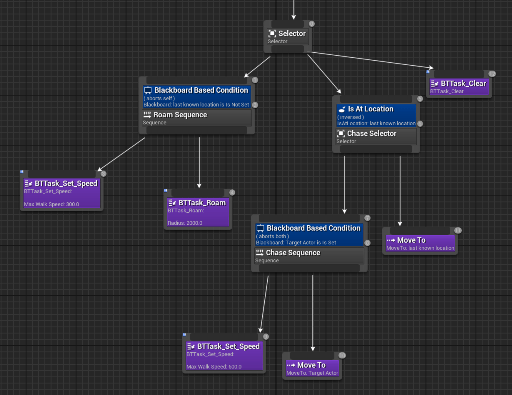
Task: Click the BTTask_Roam task icon
Action: point(172,203)
